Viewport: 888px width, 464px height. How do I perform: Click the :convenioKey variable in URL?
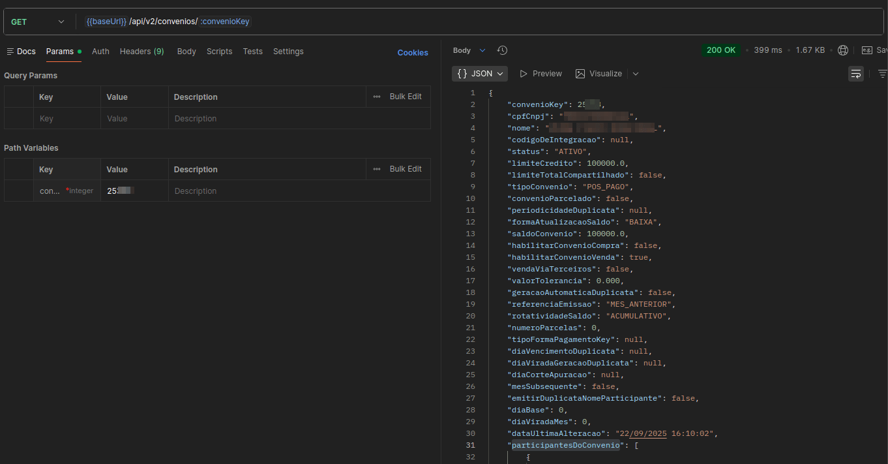coord(225,22)
